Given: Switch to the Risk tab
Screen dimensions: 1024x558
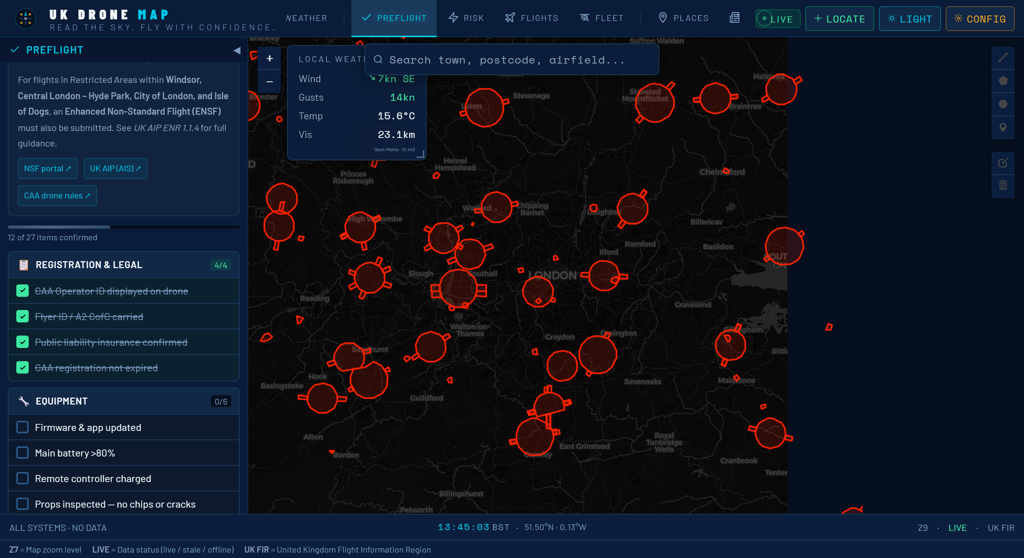Looking at the screenshot, I should click(x=466, y=18).
